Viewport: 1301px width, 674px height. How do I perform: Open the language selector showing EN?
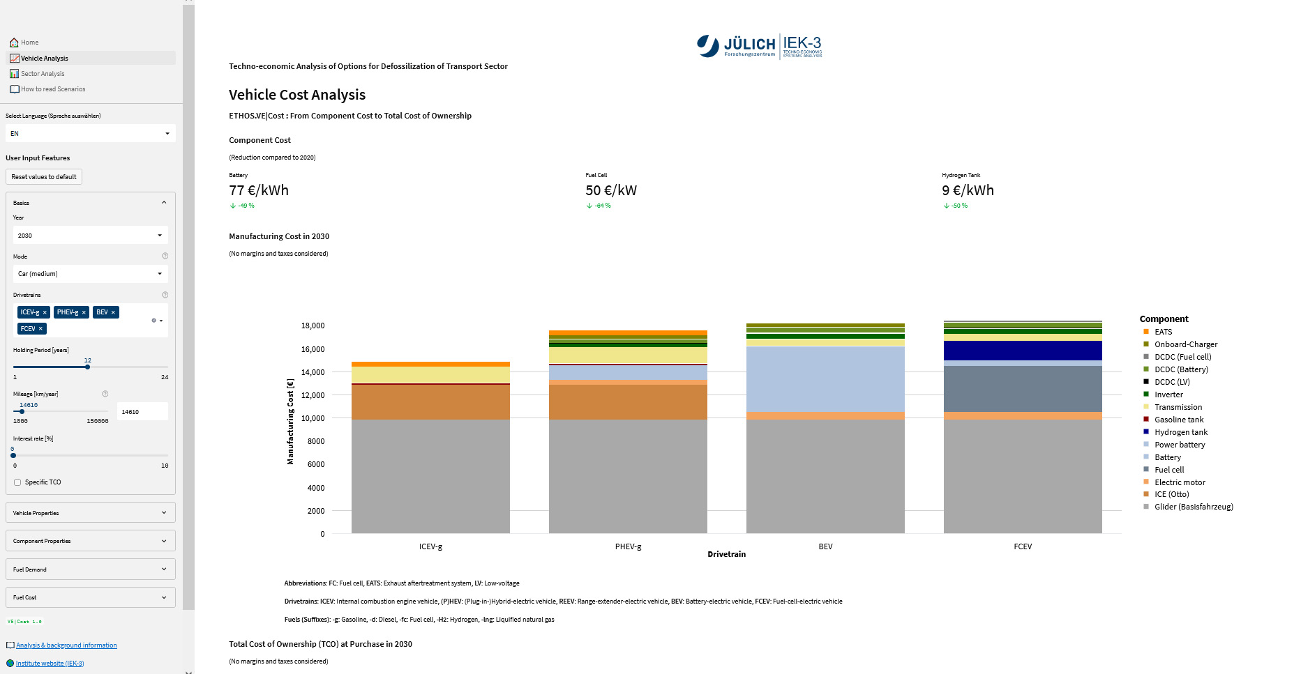click(x=90, y=133)
